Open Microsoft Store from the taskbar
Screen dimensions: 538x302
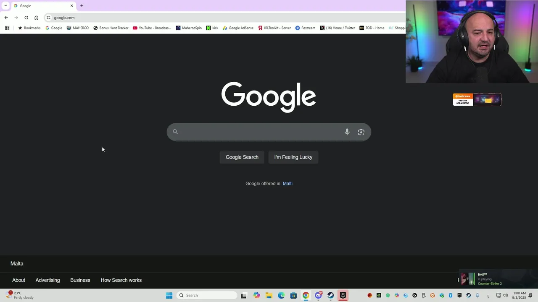[293, 295]
